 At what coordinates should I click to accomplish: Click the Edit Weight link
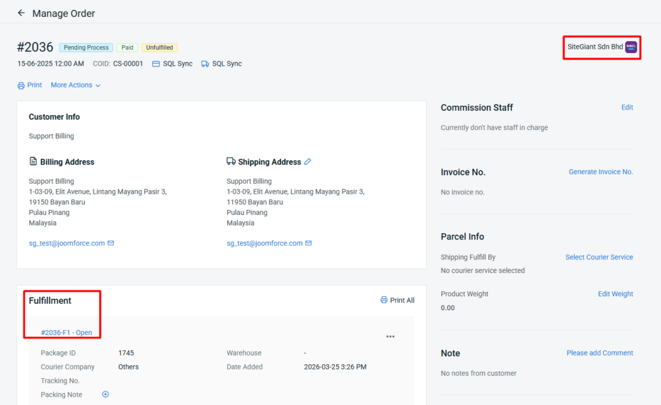[615, 294]
